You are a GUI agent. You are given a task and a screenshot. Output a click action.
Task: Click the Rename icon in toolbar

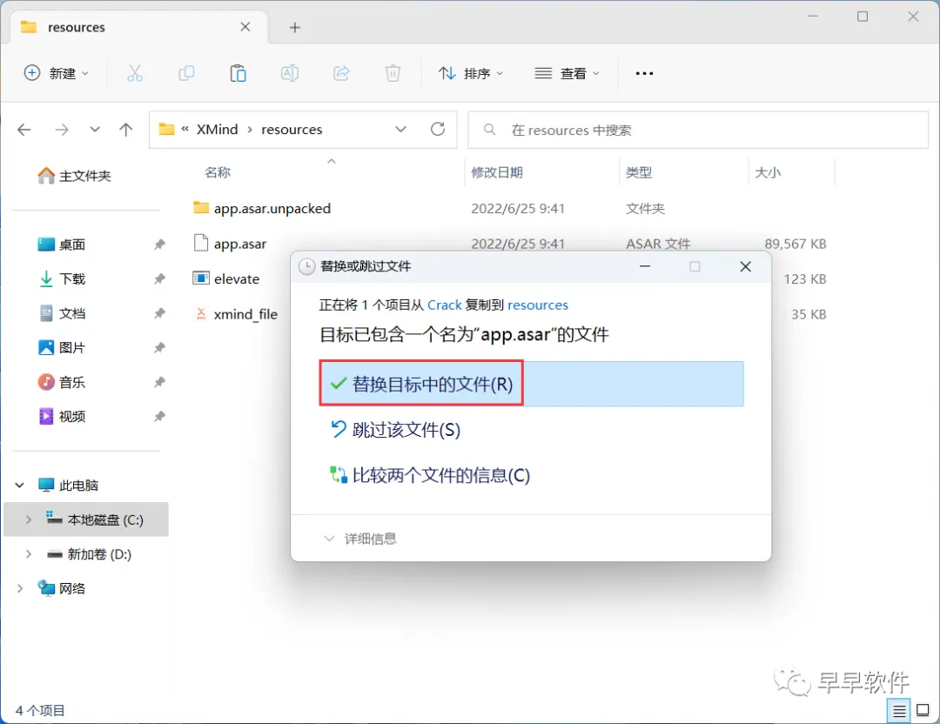click(290, 74)
